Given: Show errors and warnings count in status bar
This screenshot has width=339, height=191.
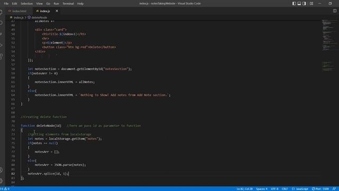Looking at the screenshot, I should tap(5, 189).
